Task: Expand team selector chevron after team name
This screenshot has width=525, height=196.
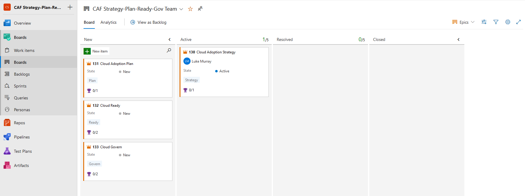Action: [x=181, y=9]
